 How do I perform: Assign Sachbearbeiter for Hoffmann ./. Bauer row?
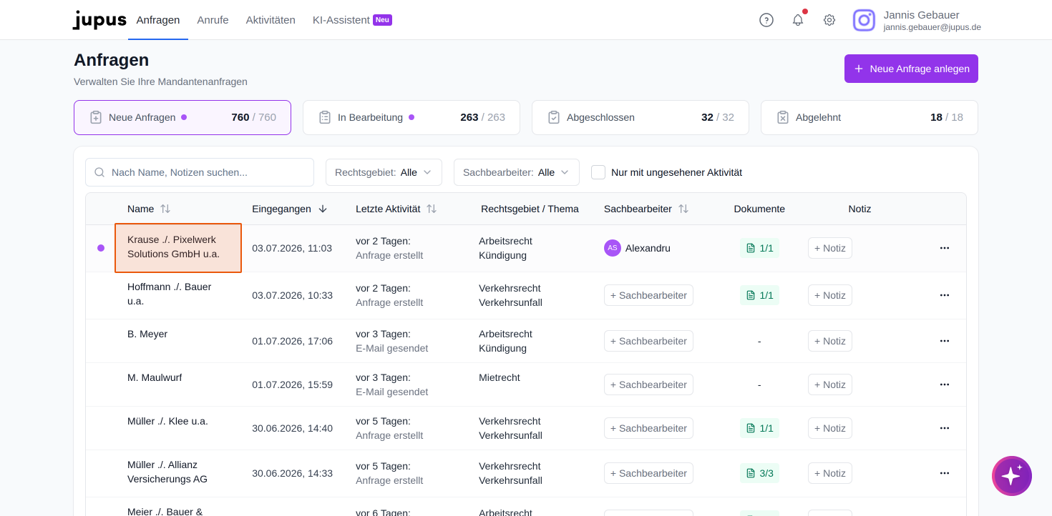point(648,295)
